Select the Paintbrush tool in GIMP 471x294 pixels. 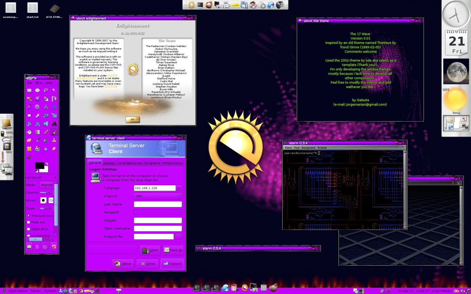coord(54,132)
